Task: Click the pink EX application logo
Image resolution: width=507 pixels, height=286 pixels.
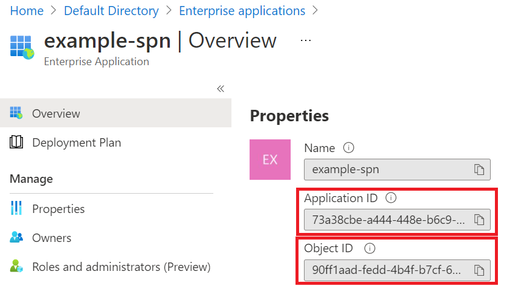Action: tap(270, 159)
